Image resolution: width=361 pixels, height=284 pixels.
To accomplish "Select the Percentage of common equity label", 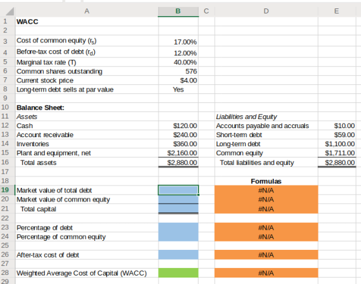I will 61,237.
